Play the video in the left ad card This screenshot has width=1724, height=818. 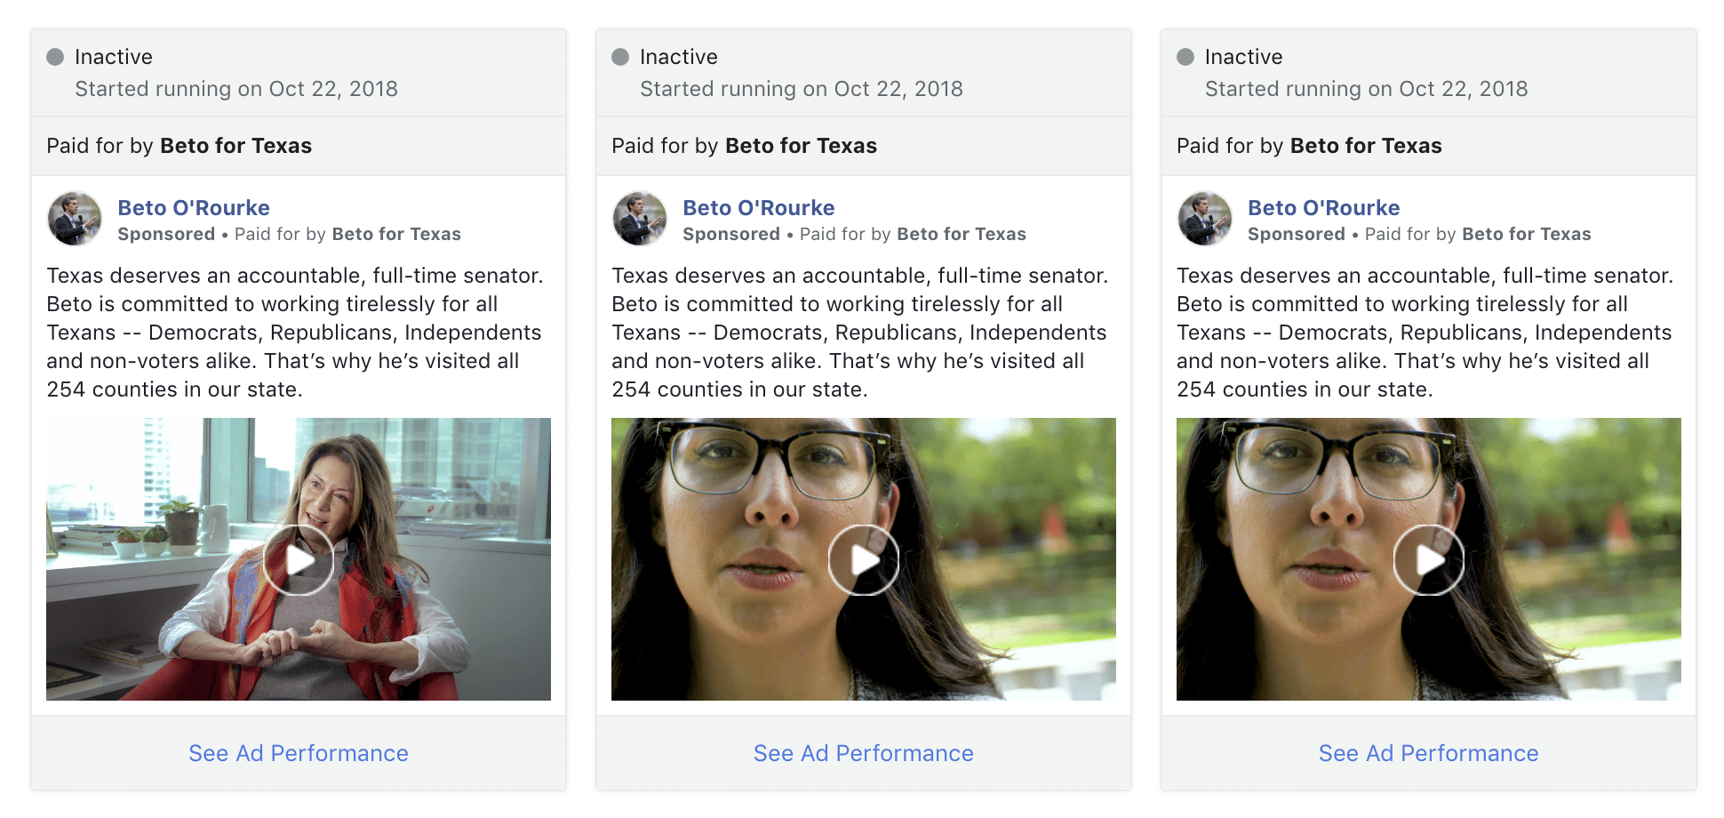299,560
